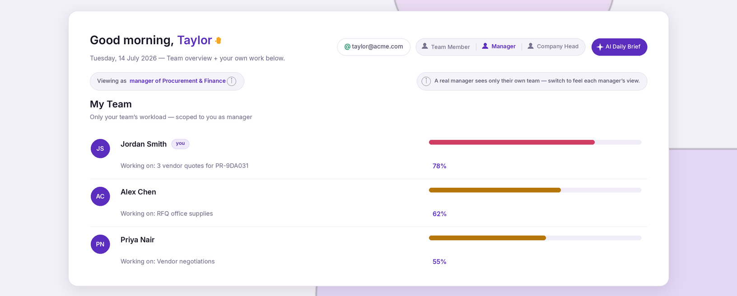Click 'Working on: 3 vendor quotes for PR-9DA031'
The width and height of the screenshot is (737, 296).
[184, 166]
